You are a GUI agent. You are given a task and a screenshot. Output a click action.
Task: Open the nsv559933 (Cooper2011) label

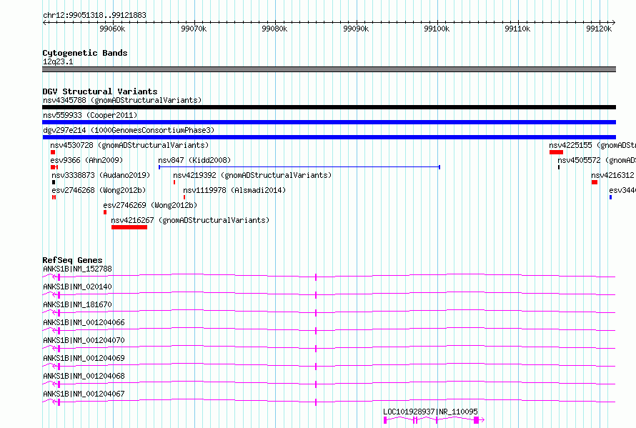pos(90,115)
